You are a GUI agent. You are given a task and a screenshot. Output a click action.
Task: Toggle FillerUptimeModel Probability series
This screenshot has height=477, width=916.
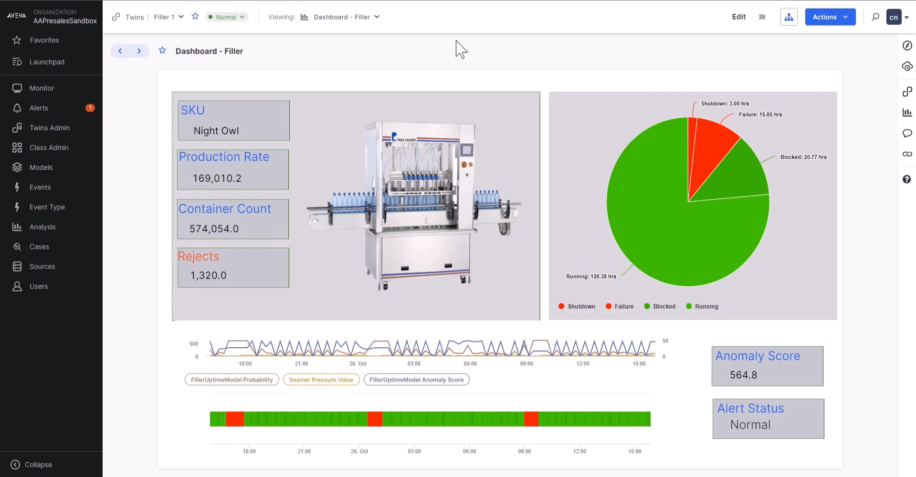pos(232,380)
